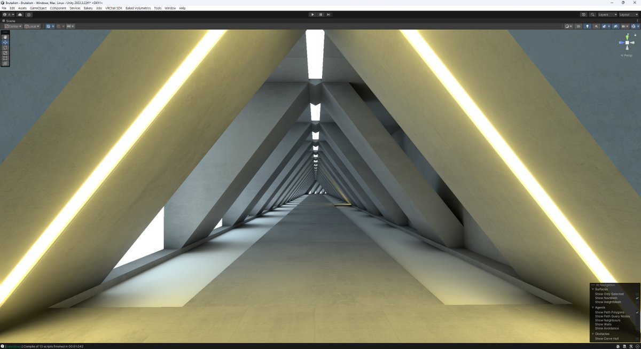The height and width of the screenshot is (349, 641).
Task: Select the Rotate tool
Action: (x=5, y=48)
